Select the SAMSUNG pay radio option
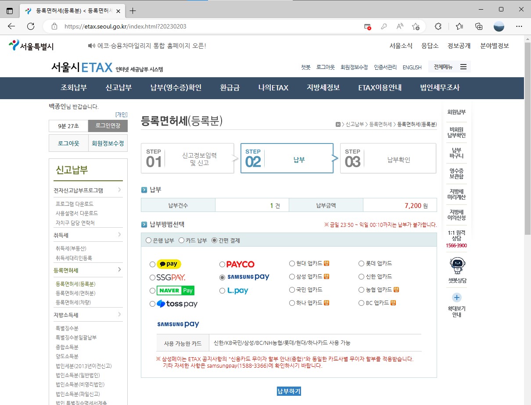 pos(222,277)
